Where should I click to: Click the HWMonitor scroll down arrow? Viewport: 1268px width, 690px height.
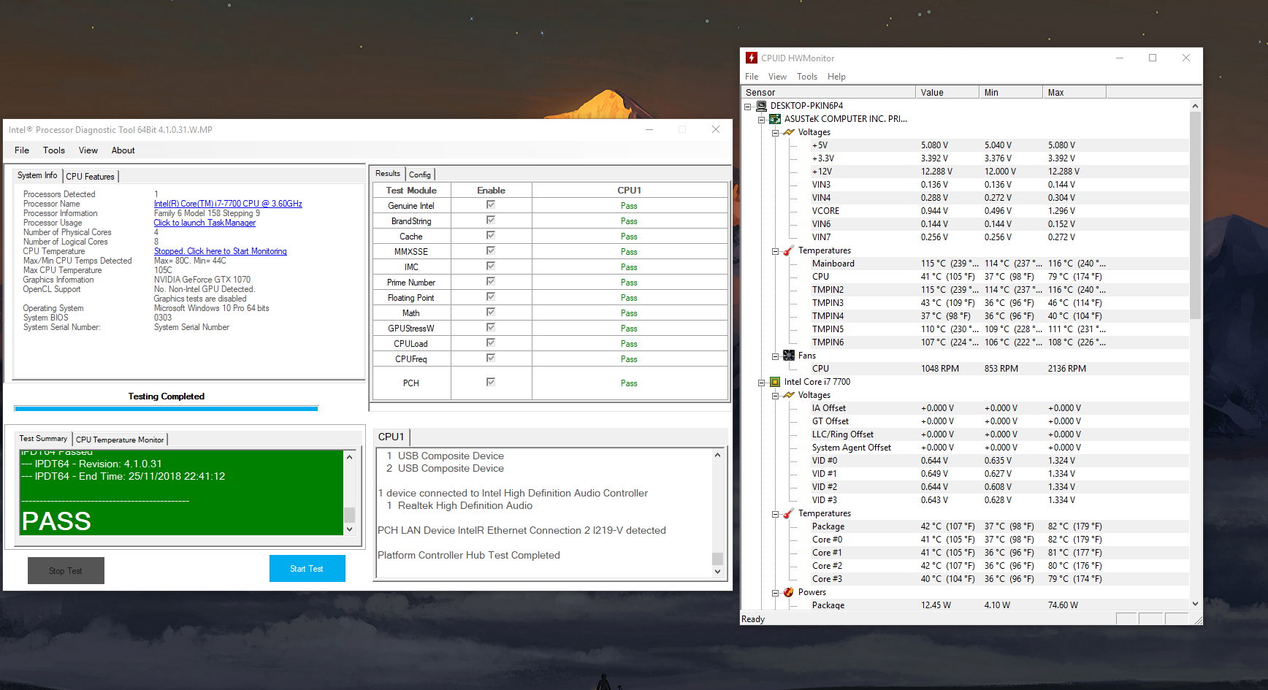[1195, 604]
